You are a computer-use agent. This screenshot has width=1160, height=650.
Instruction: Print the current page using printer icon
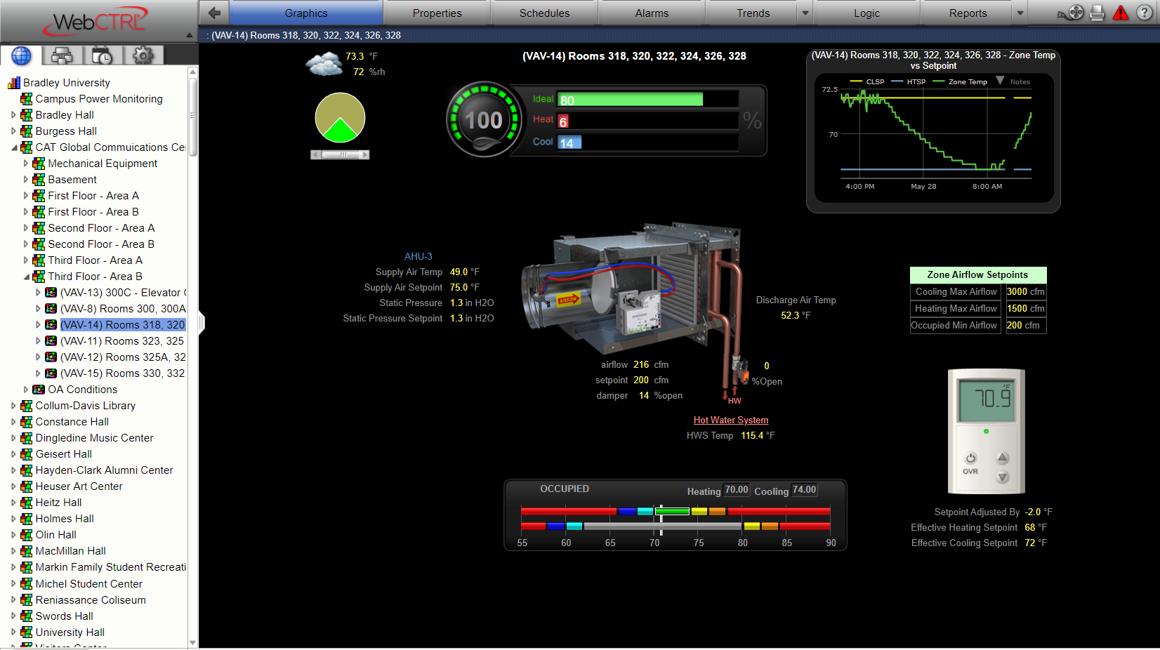pyautogui.click(x=1098, y=13)
